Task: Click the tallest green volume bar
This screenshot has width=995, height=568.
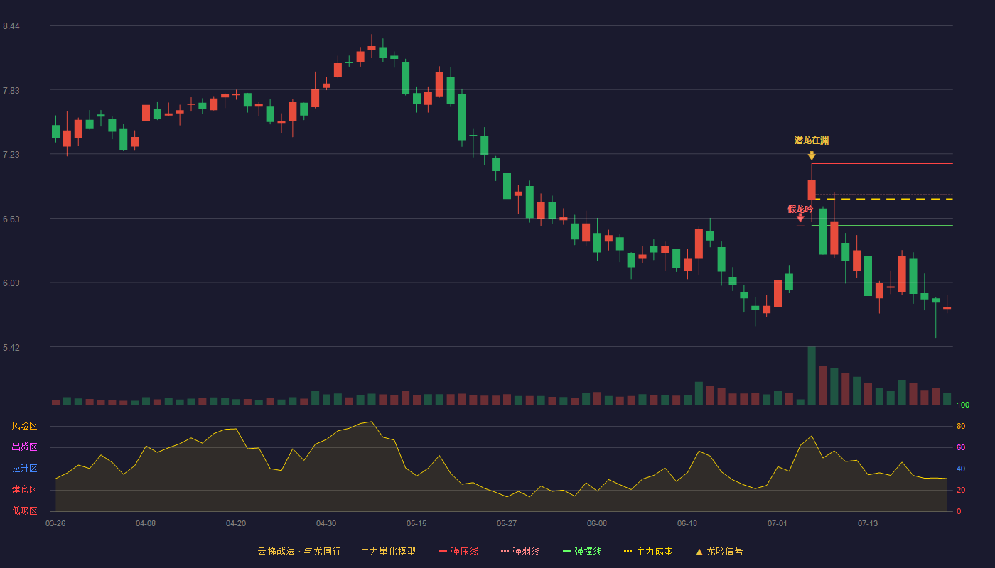Action: click(x=812, y=376)
